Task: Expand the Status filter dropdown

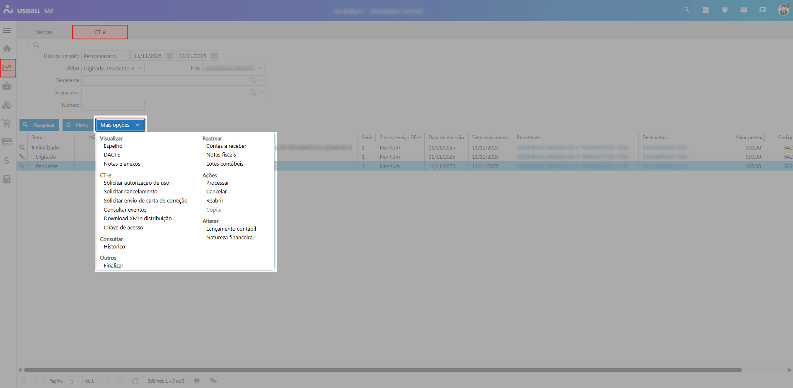Action: click(140, 68)
